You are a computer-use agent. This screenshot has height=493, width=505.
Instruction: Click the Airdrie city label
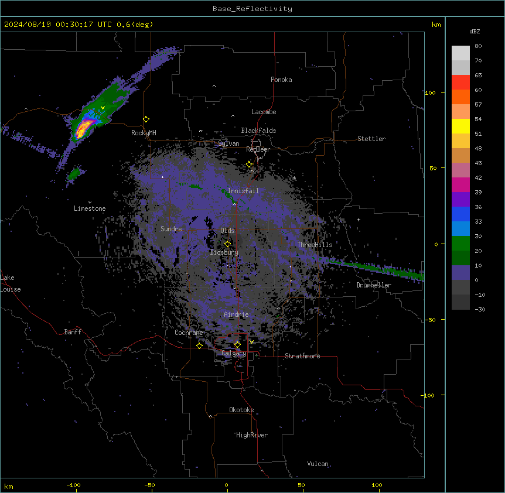tap(237, 314)
